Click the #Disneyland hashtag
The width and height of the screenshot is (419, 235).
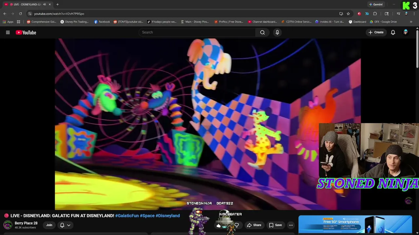[x=168, y=216]
